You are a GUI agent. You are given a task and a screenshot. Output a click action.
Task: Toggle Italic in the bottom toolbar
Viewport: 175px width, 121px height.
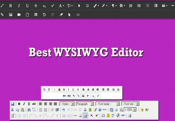click(24, 104)
